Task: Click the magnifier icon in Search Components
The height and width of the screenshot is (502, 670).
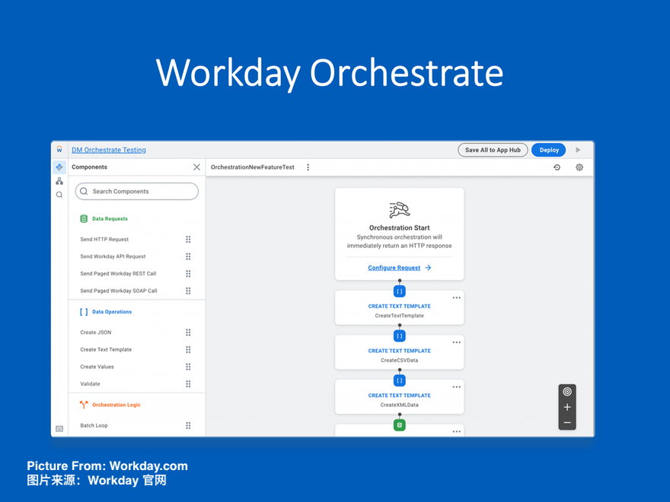Action: coord(84,191)
